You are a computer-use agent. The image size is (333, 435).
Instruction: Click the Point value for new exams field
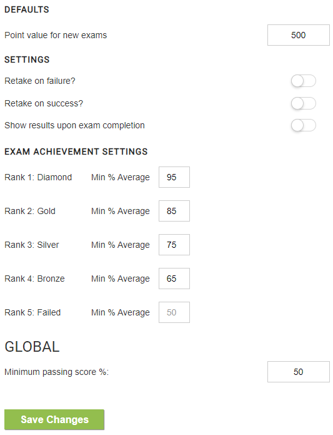(299, 35)
